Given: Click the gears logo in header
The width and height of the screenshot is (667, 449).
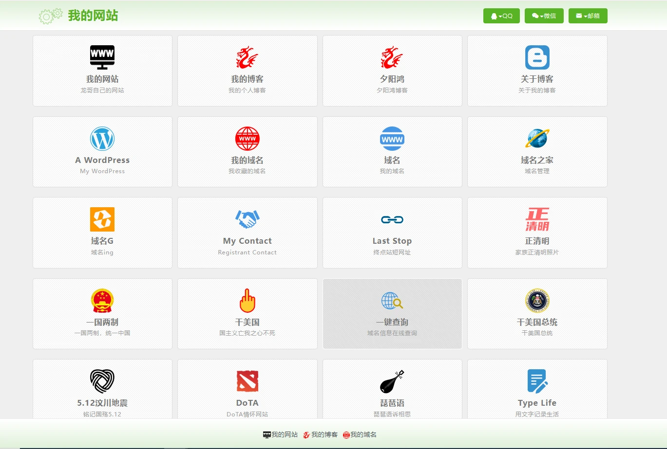Looking at the screenshot, I should (x=51, y=16).
